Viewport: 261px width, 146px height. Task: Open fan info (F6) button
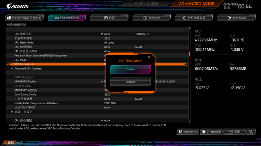pos(188,132)
